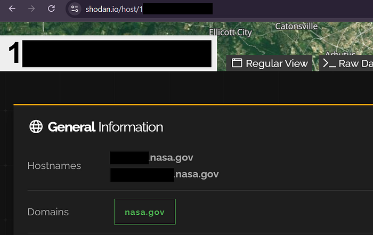Click the browser forward arrow
The image size is (373, 235).
31,9
